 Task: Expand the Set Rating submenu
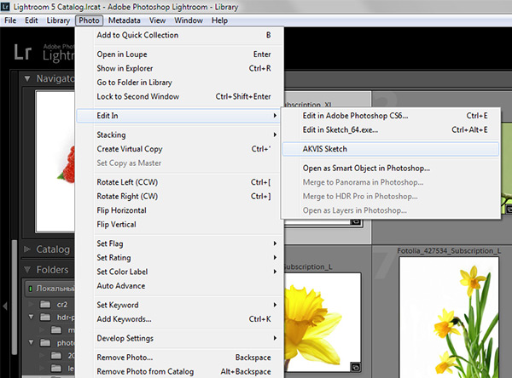click(179, 257)
